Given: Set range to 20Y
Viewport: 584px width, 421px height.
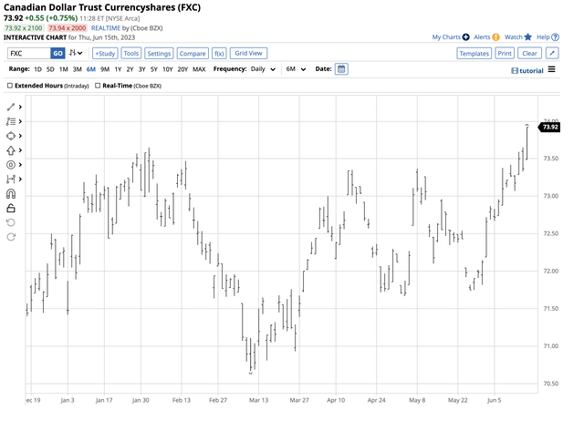Looking at the screenshot, I should pos(182,69).
